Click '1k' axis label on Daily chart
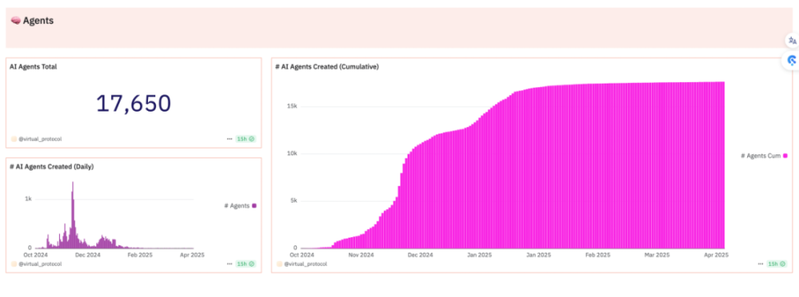The image size is (799, 297). point(29,199)
